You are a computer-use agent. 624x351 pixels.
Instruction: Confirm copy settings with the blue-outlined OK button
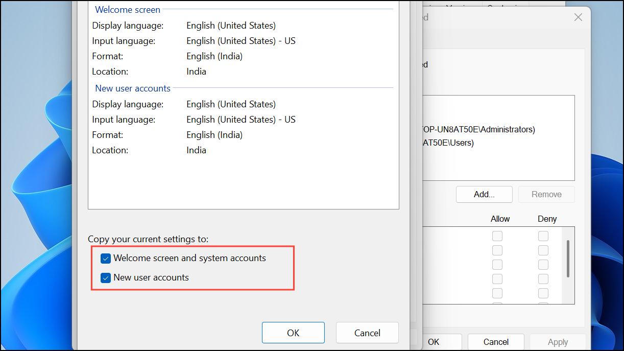293,333
